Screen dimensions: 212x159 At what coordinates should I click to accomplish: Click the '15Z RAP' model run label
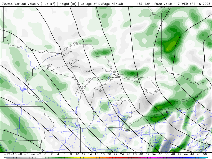pos(143,4)
